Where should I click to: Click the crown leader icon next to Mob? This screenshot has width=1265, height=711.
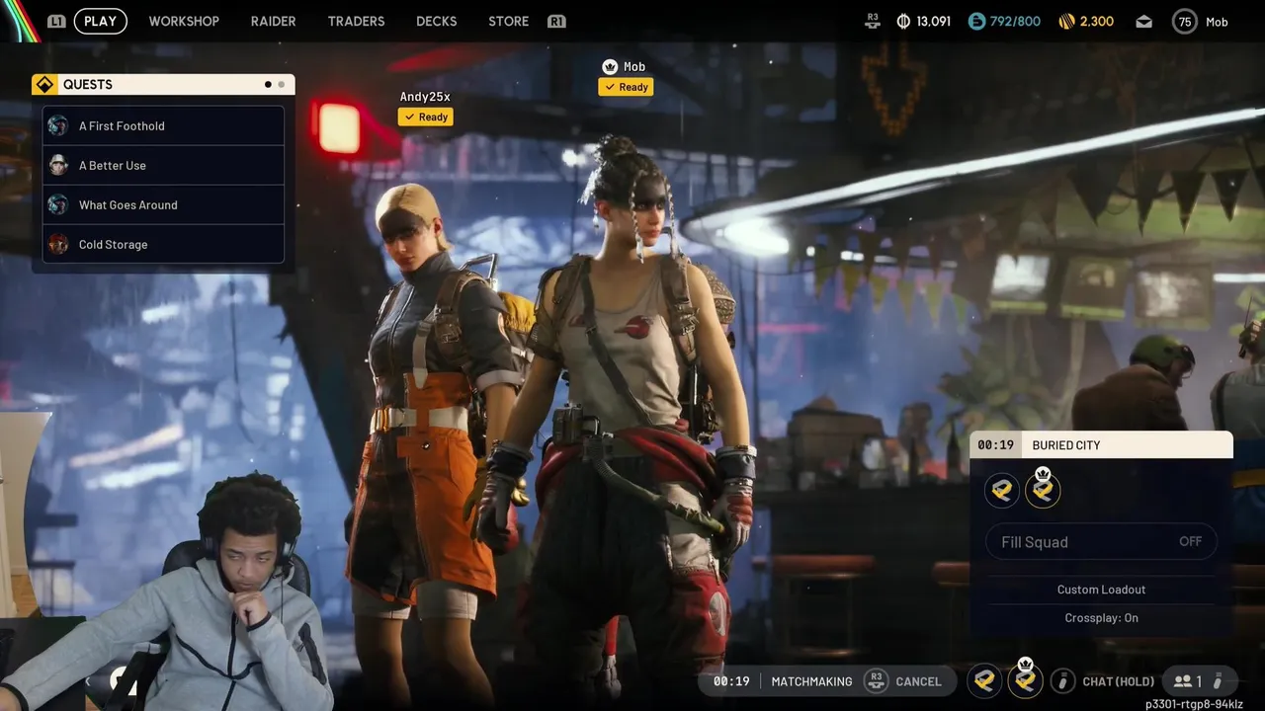610,66
